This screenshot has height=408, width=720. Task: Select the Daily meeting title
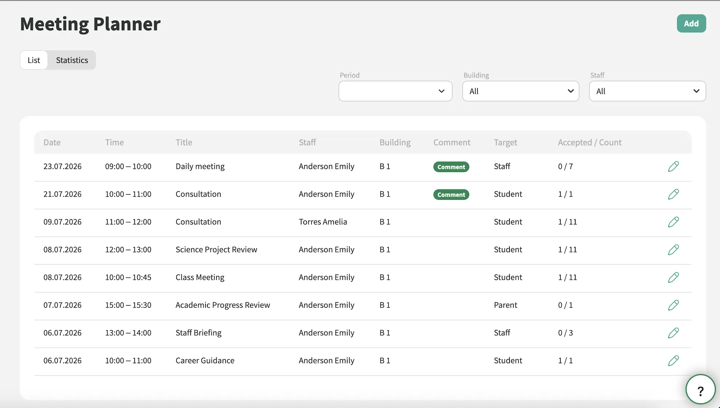pyautogui.click(x=200, y=166)
